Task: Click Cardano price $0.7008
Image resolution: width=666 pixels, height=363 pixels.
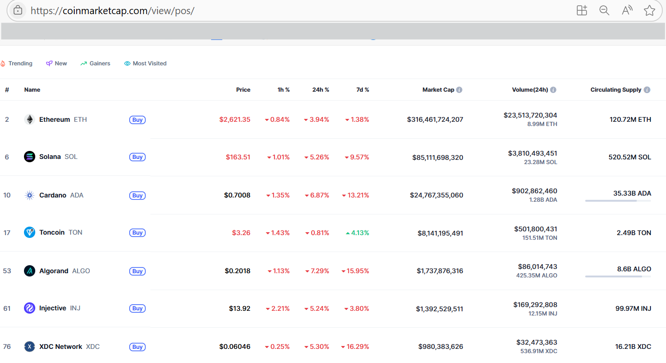Action: [237, 195]
